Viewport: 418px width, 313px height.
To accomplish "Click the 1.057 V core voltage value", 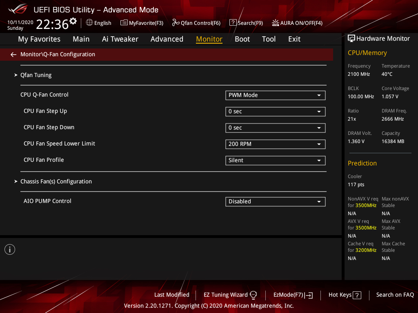I will point(390,97).
